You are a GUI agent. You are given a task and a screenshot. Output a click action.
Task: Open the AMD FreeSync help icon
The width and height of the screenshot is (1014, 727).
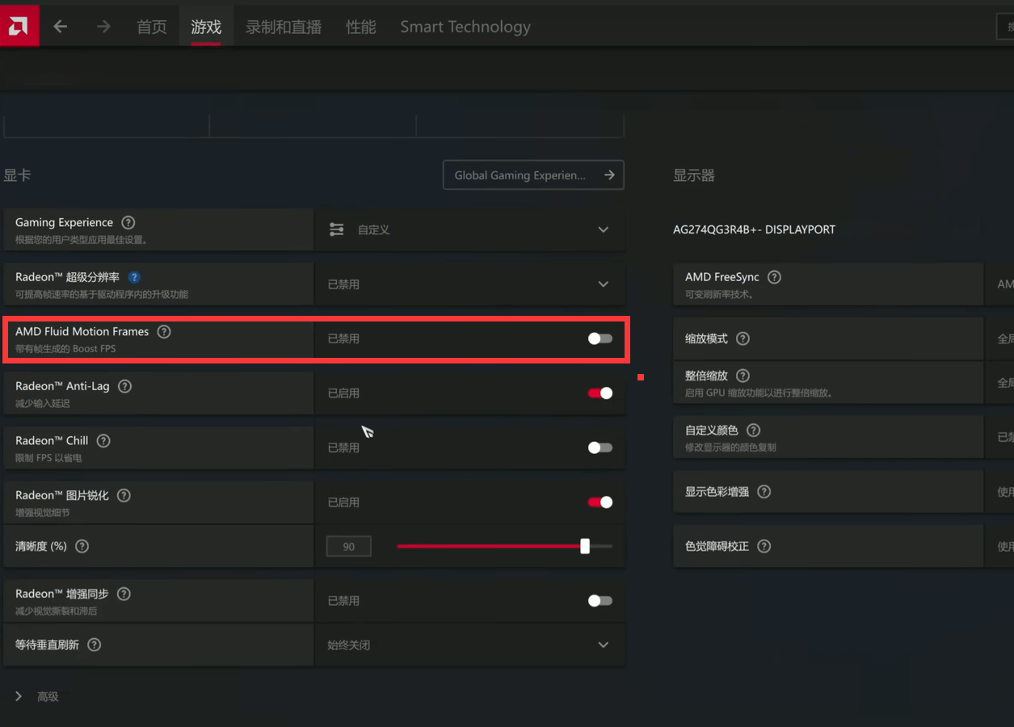point(774,276)
